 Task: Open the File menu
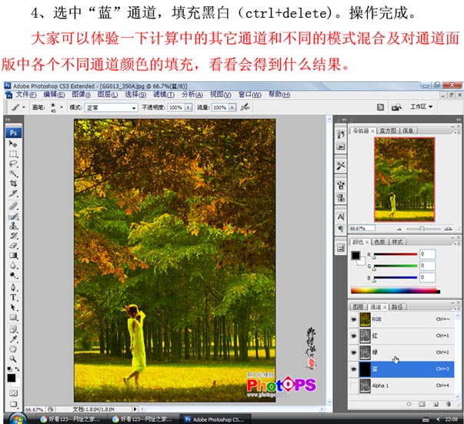pyautogui.click(x=25, y=94)
